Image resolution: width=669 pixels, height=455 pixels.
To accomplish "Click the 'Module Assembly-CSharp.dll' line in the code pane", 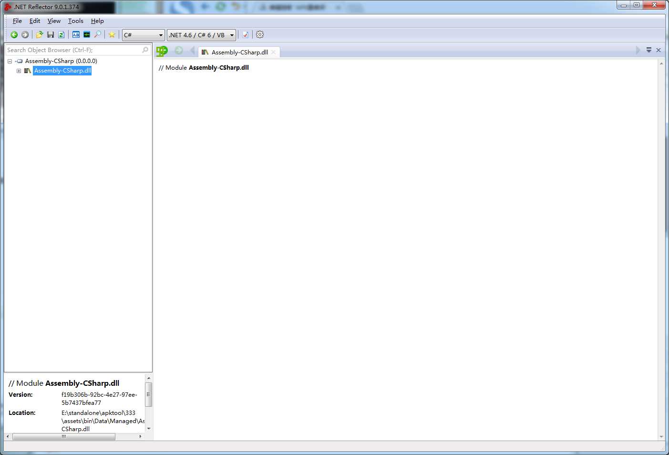I will tap(204, 68).
